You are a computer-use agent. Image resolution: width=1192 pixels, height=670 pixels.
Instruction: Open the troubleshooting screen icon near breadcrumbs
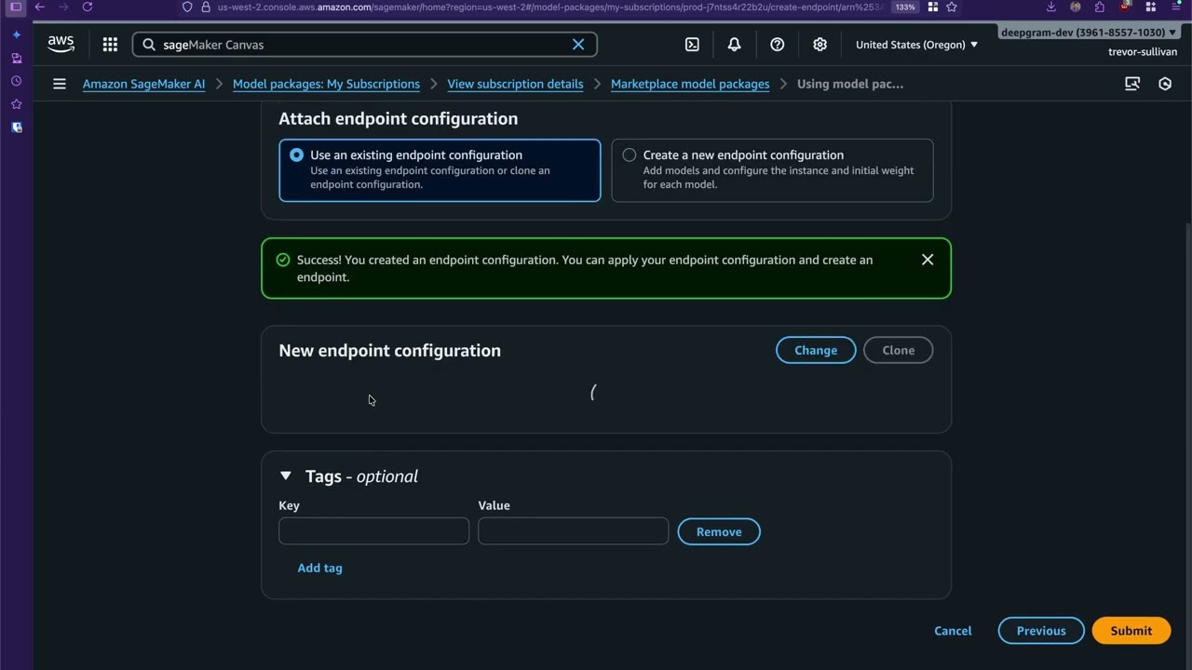(1132, 84)
